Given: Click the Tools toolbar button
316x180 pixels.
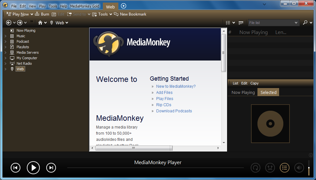Looking at the screenshot, I should point(100,14).
